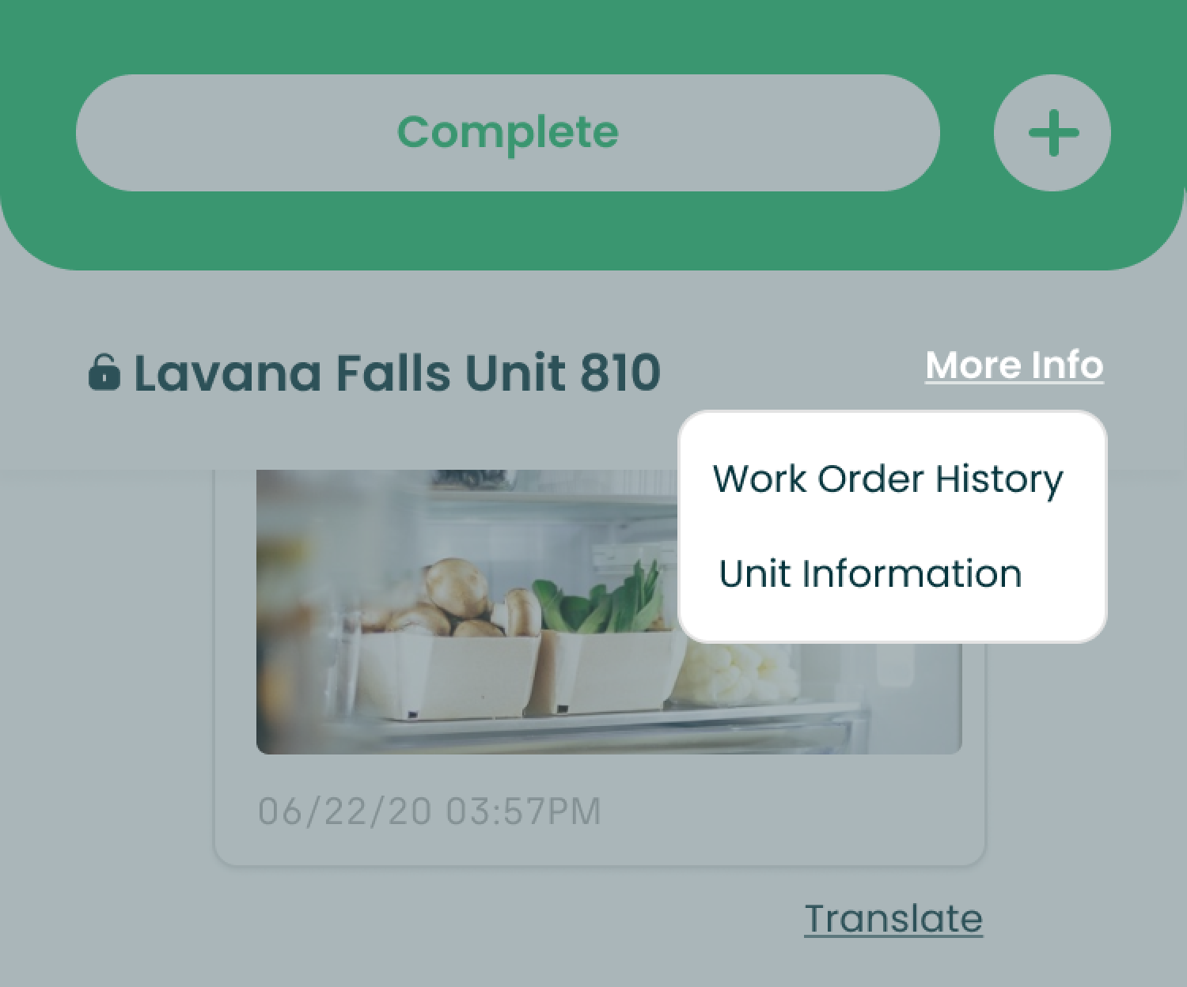Choose Unit Information from the popup menu
Screen dimensions: 1187x987
coord(869,573)
